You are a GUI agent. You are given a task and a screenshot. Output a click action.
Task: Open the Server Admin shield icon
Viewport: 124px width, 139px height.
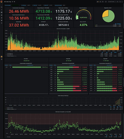2,23
